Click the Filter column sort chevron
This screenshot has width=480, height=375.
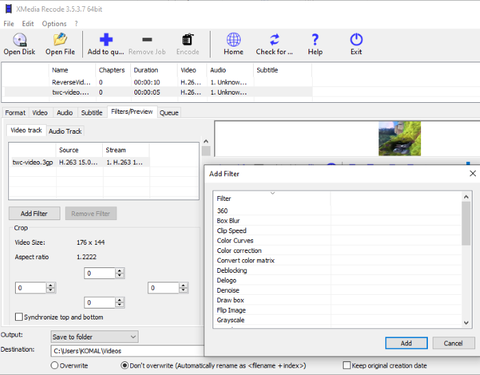272,193
